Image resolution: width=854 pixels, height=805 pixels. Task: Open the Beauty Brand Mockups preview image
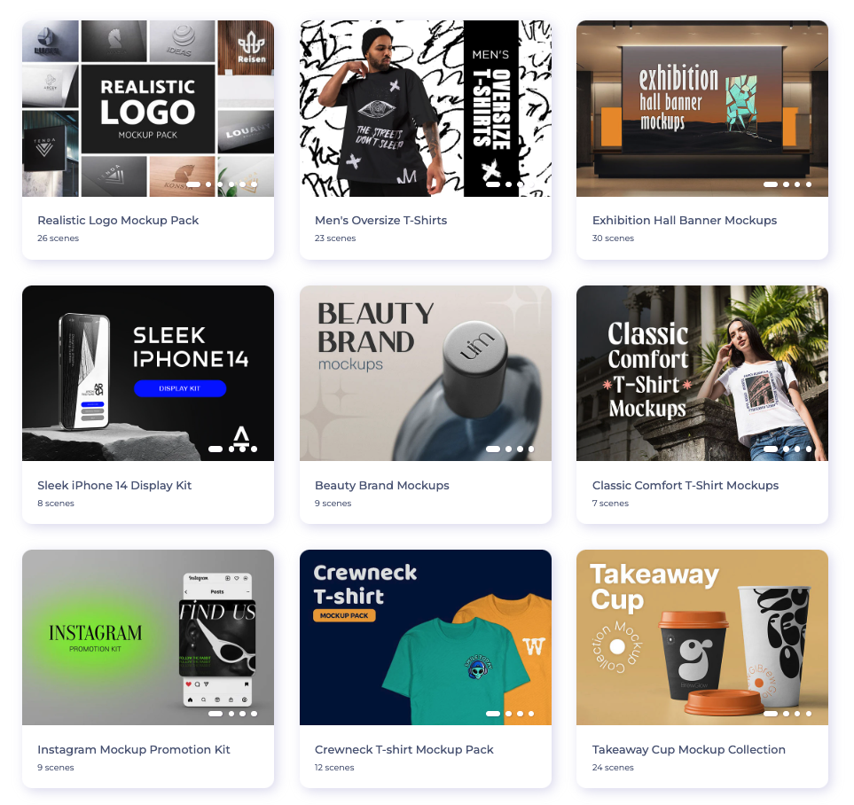[x=426, y=373]
